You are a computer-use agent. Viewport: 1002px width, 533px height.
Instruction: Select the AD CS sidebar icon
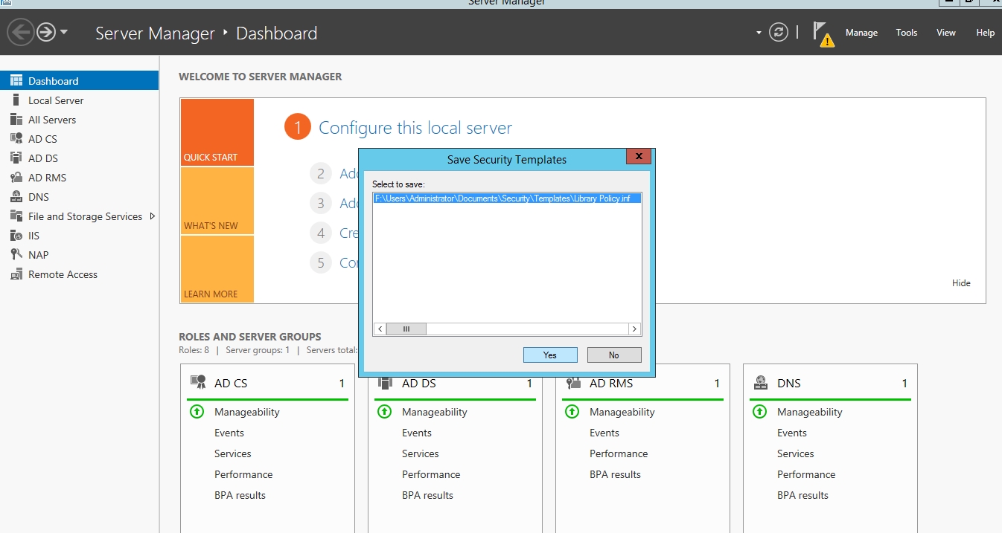[16, 139]
